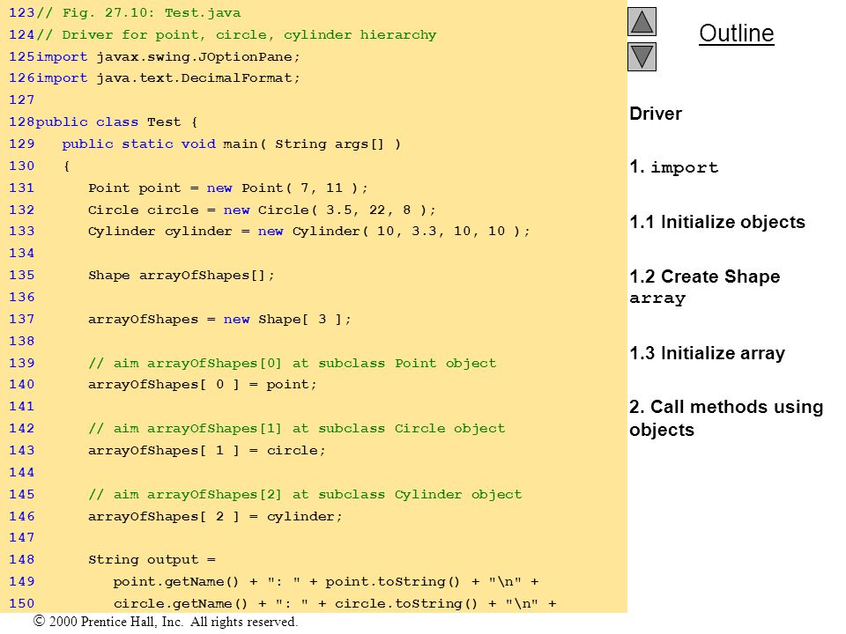Select '1.3 Initialize array' outline entry
This screenshot has height=634, width=846.
pos(707,353)
